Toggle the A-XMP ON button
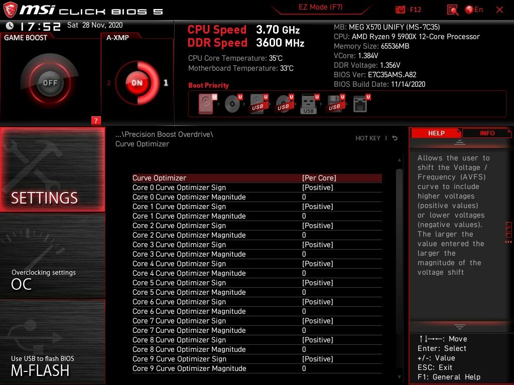Screen dimensions: 514x385 [x=137, y=83]
